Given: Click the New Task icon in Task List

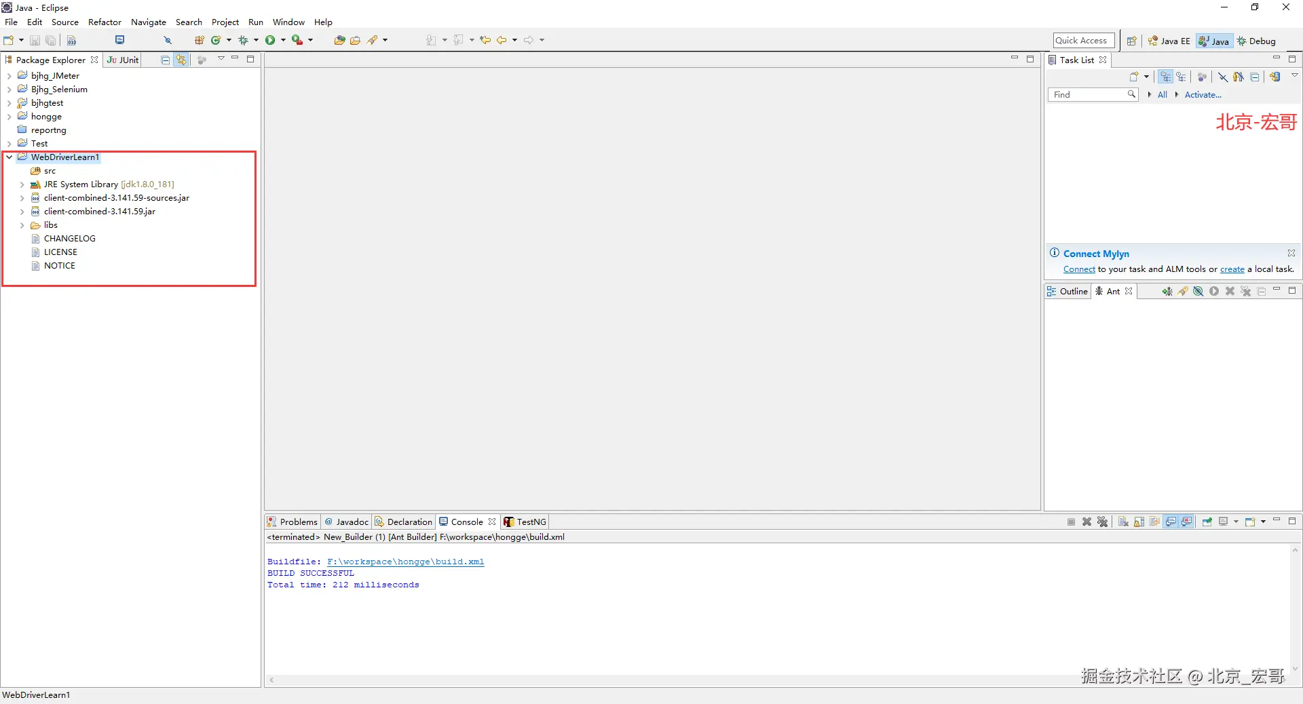Looking at the screenshot, I should pyautogui.click(x=1134, y=77).
